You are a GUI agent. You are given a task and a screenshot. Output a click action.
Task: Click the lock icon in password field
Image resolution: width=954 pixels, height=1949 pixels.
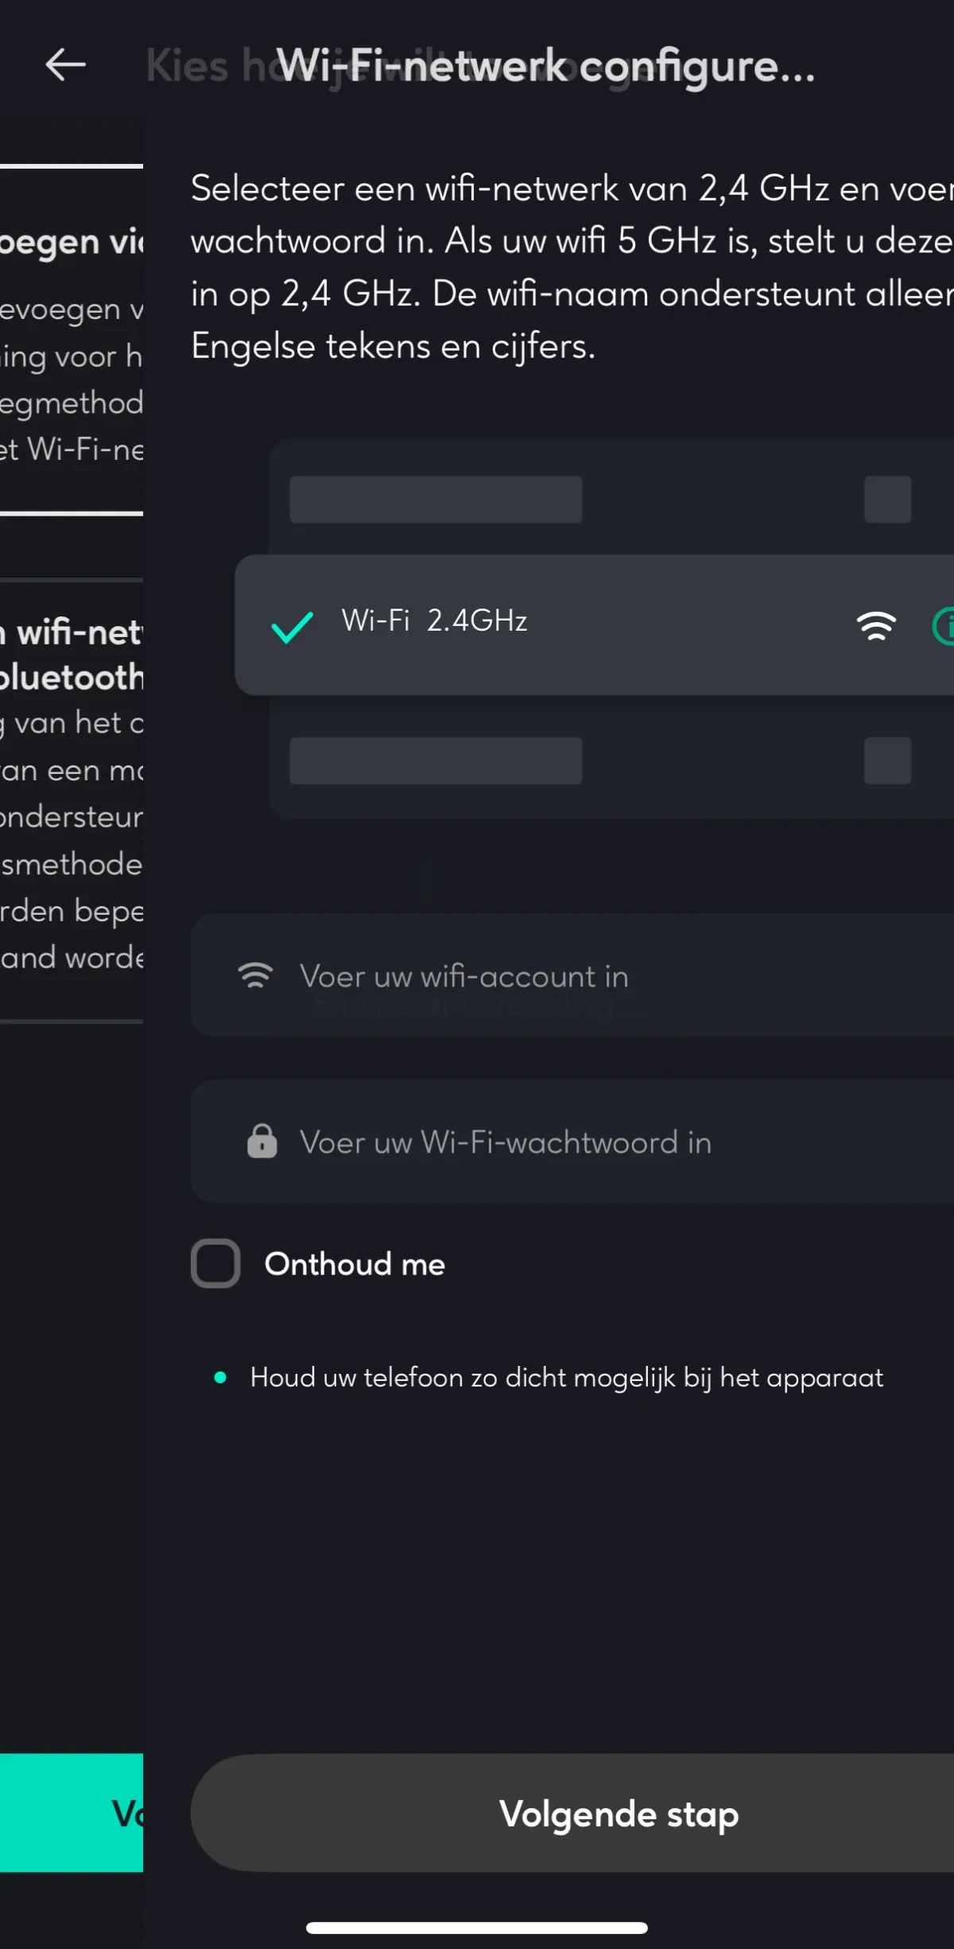click(262, 1141)
